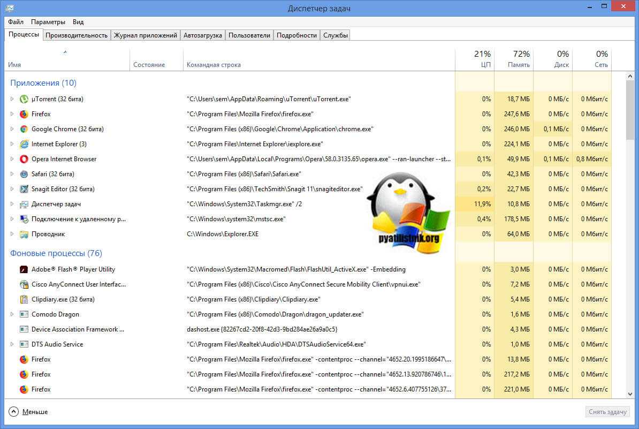The height and width of the screenshot is (429, 639).
Task: Click the Меньше button to collapse details
Action: tap(28, 412)
